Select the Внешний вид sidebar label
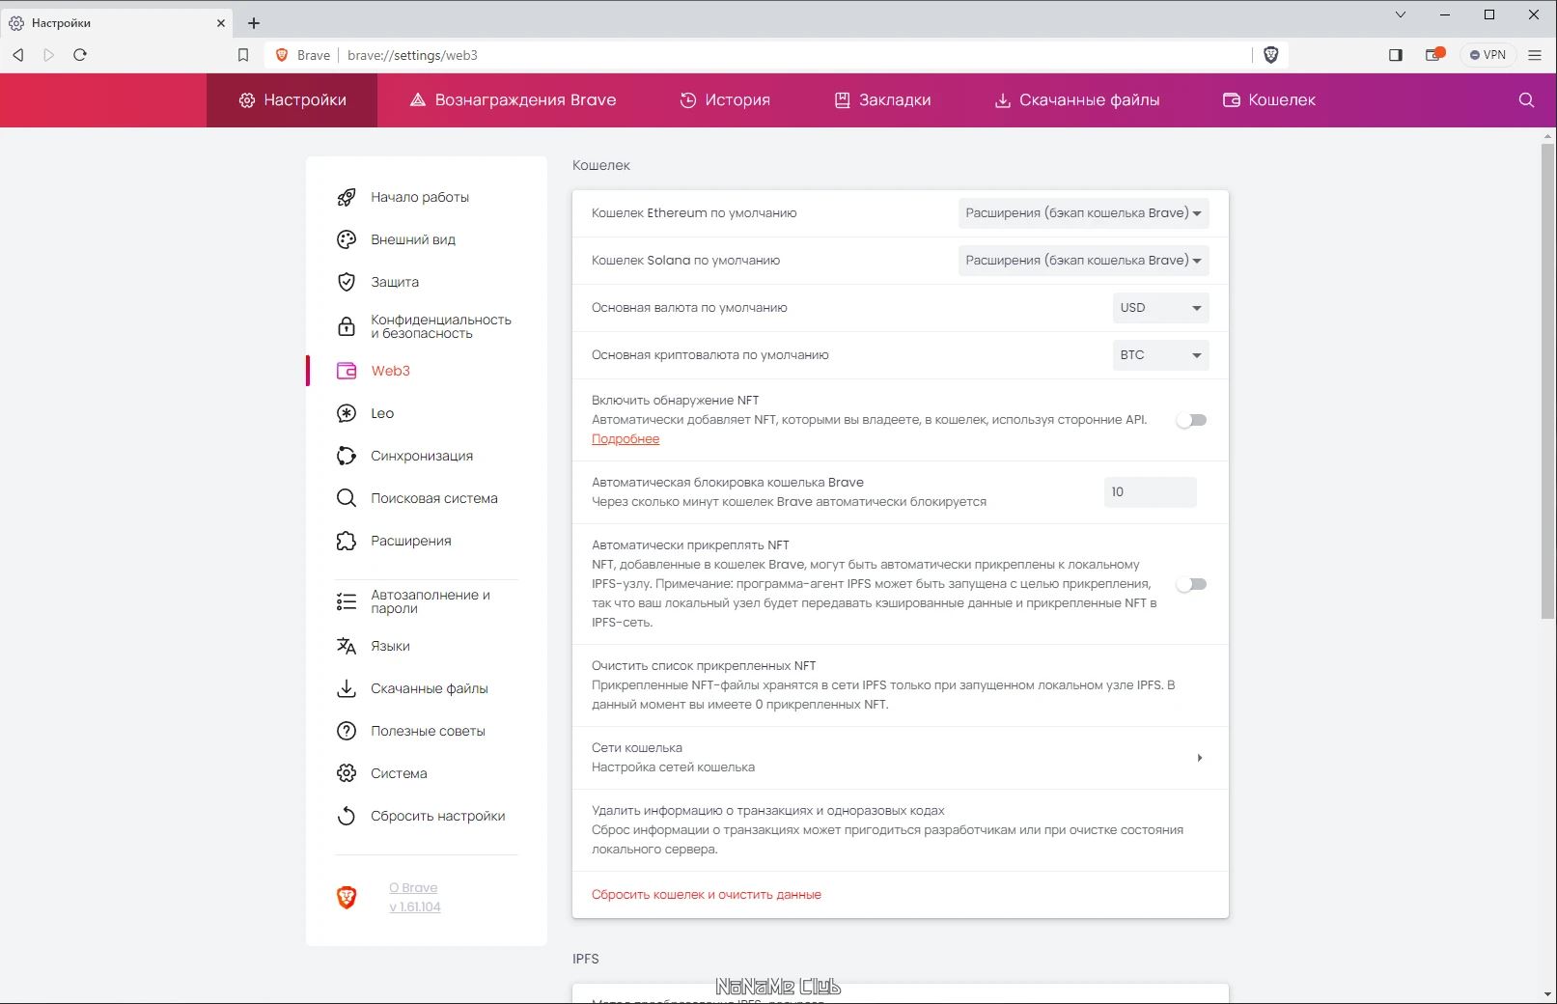1557x1004 pixels. (413, 239)
